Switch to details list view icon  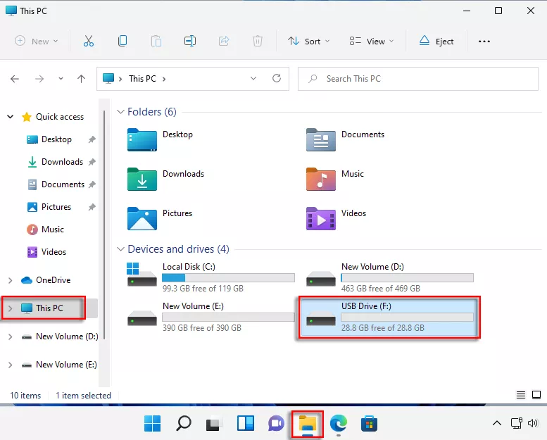point(521,395)
